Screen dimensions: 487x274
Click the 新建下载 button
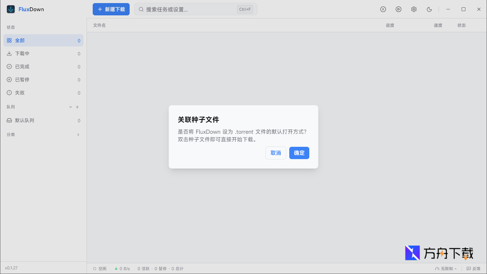[x=111, y=9]
